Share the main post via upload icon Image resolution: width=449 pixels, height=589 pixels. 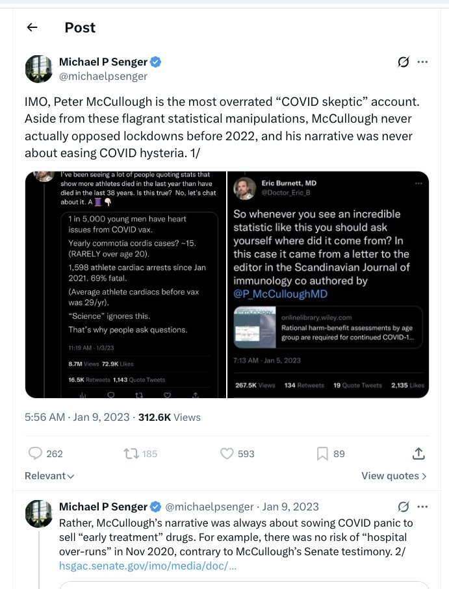coord(418,453)
